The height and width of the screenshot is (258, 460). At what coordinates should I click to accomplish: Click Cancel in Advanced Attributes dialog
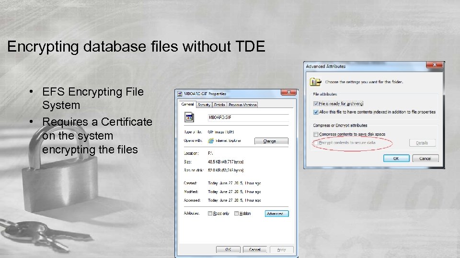coord(425,158)
